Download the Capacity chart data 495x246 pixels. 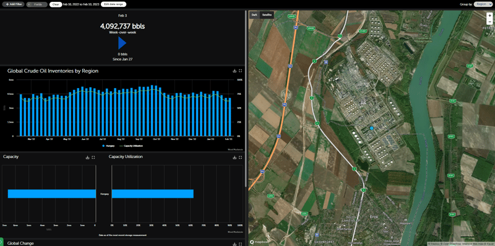tap(87, 157)
